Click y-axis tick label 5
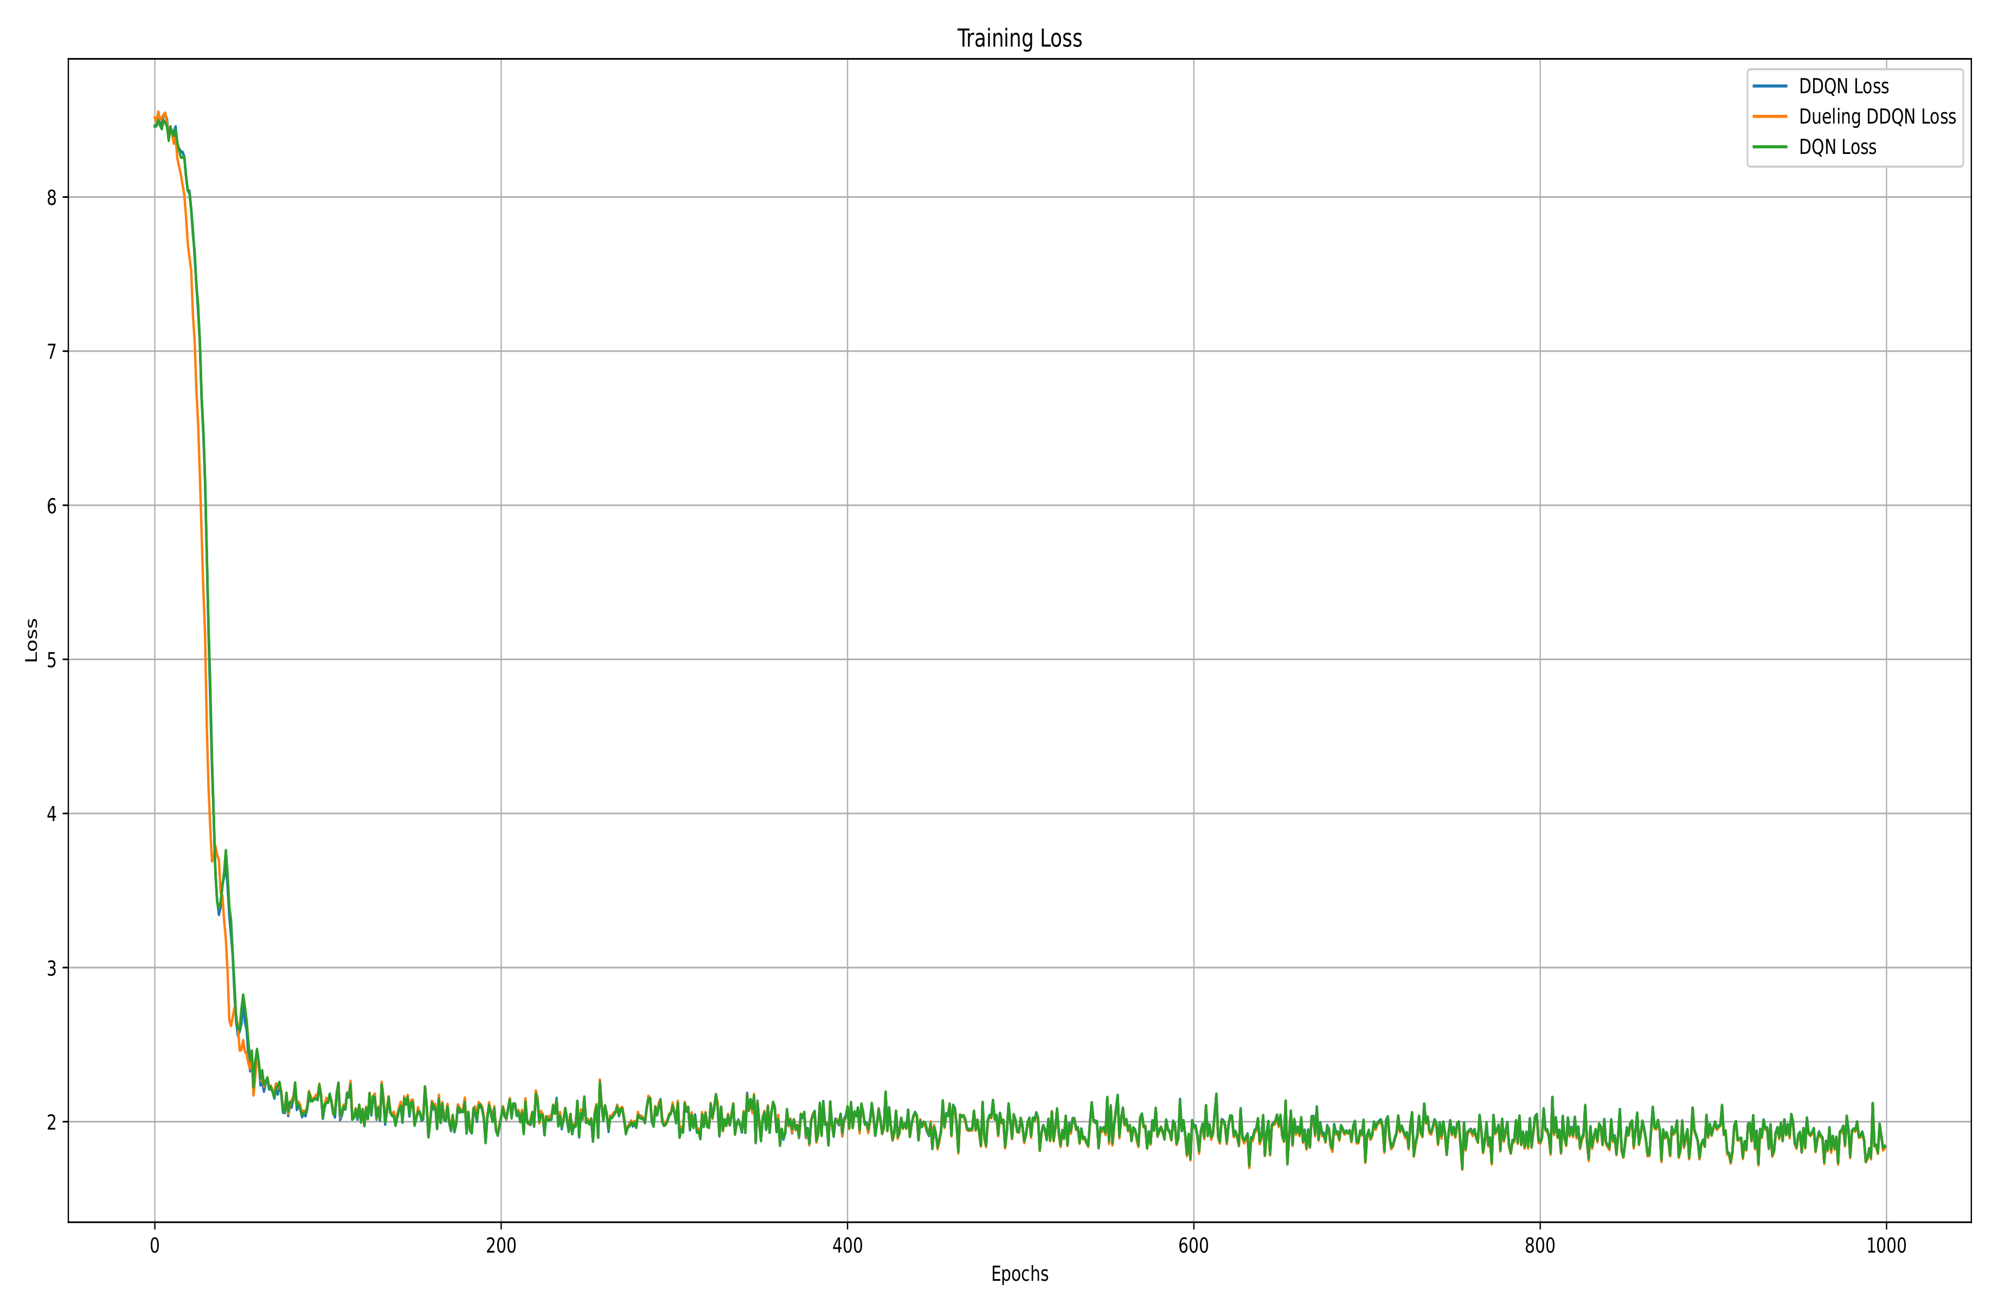This screenshot has height=1303, width=2004. point(52,660)
